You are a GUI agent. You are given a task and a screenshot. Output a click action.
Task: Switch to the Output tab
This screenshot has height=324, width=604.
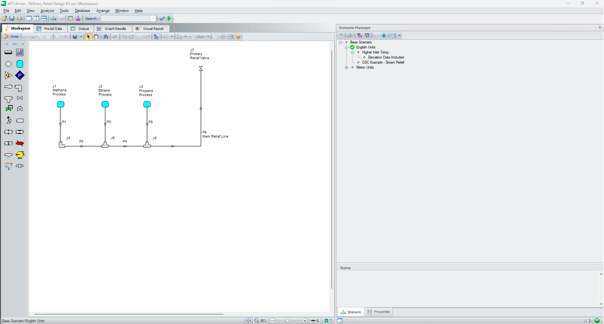(x=80, y=29)
